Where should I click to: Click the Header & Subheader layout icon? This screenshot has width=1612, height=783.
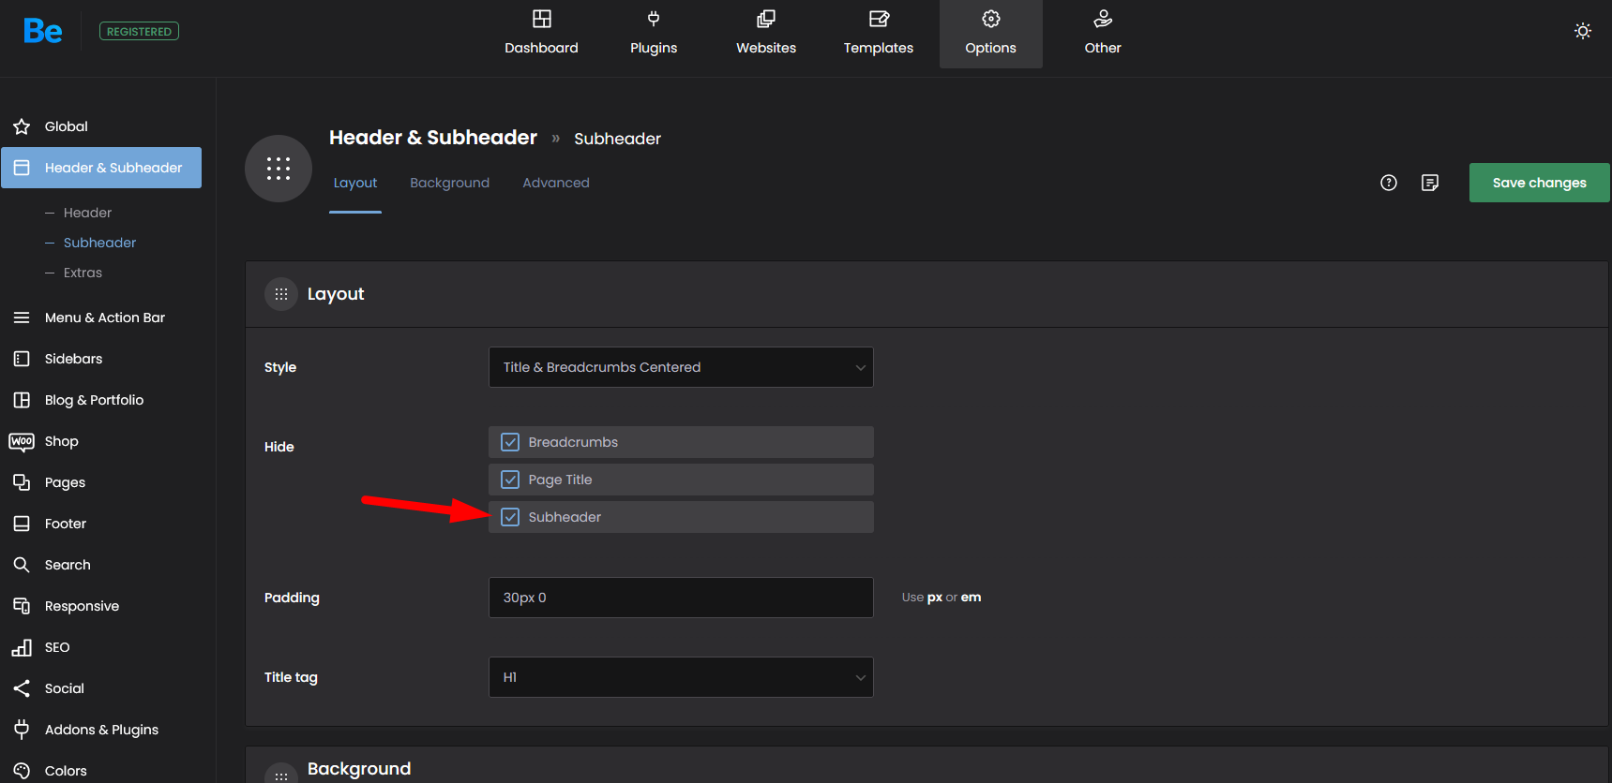[22, 168]
